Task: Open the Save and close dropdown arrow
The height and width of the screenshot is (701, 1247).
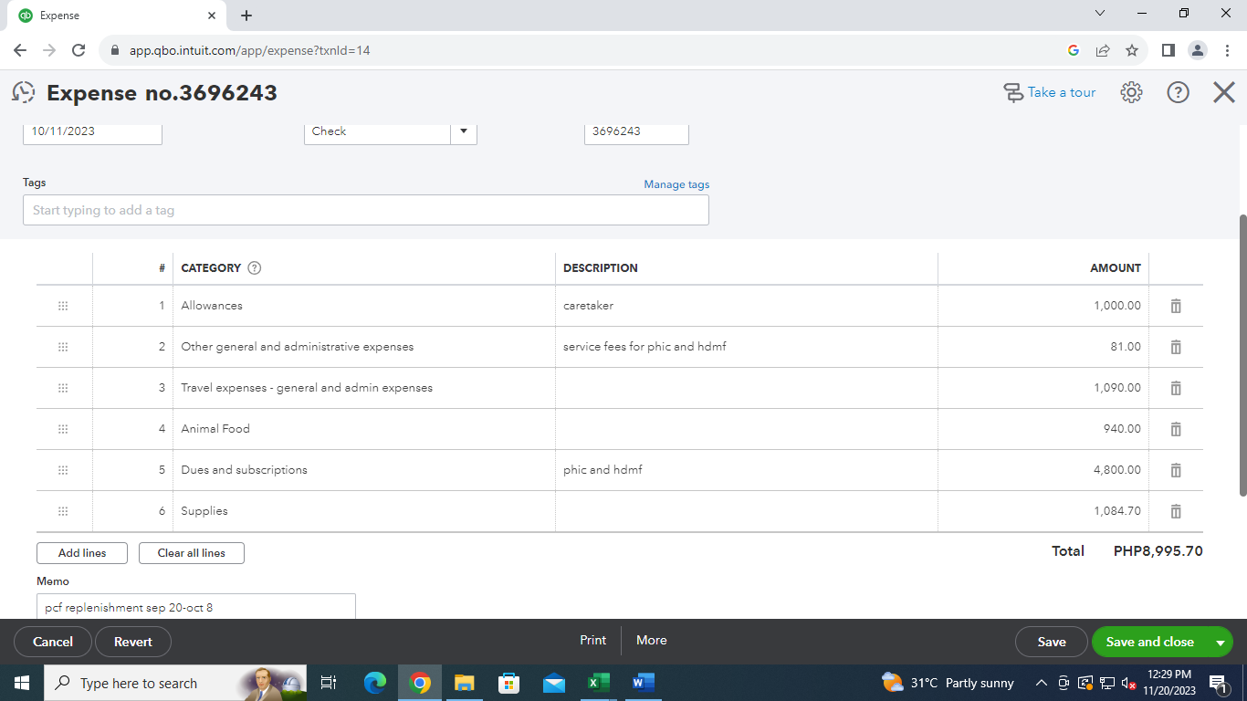Action: [x=1221, y=643]
